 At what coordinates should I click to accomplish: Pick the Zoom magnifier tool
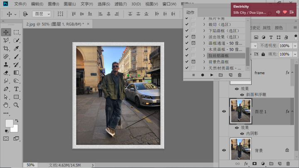(x=16, y=105)
